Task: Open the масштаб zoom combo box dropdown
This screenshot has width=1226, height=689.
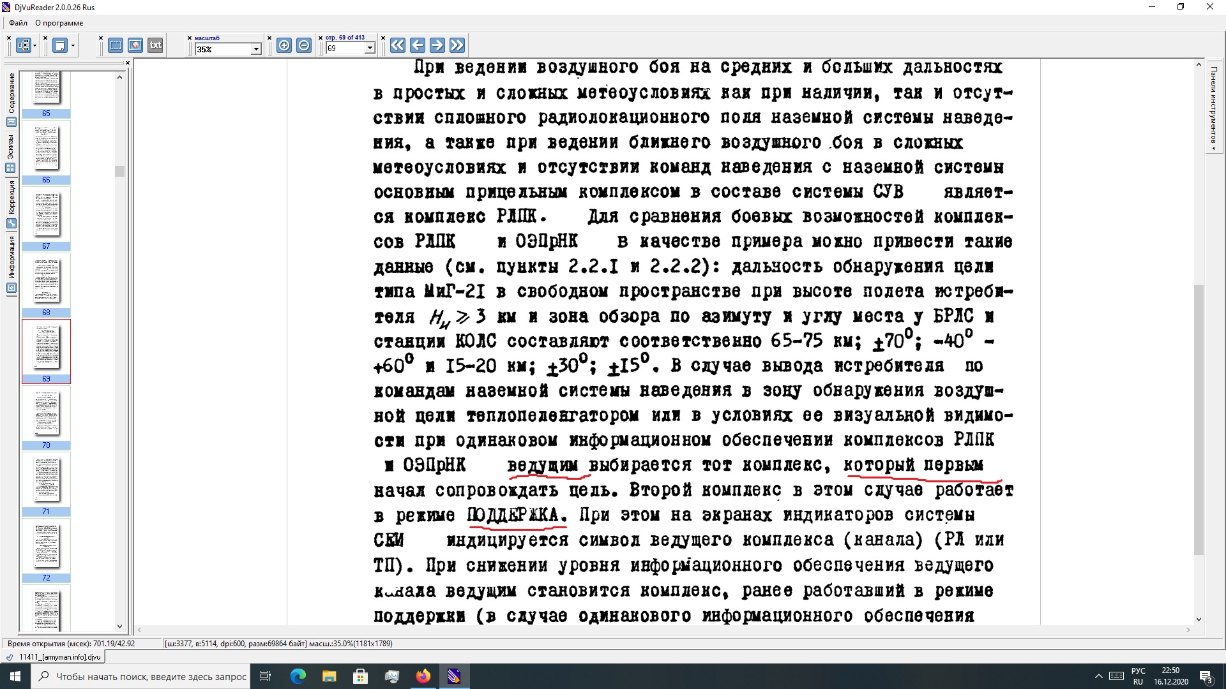Action: [256, 49]
